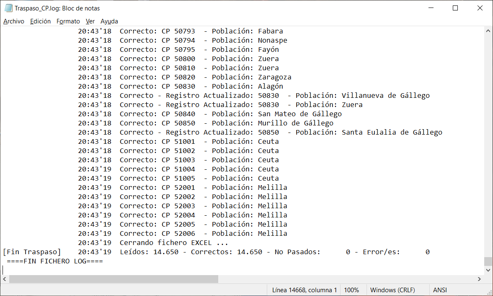Close the Traspaso_CP.log window
The height and width of the screenshot is (296, 493).
(x=480, y=8)
